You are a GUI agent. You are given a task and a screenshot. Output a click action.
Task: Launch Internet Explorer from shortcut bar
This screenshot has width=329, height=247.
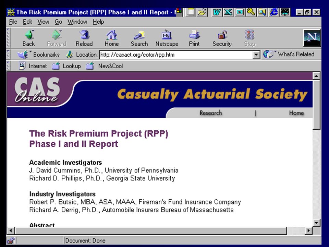click(x=274, y=12)
